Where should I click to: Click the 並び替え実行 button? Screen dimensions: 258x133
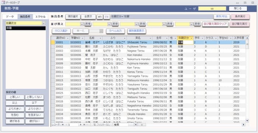[x=240, y=24]
